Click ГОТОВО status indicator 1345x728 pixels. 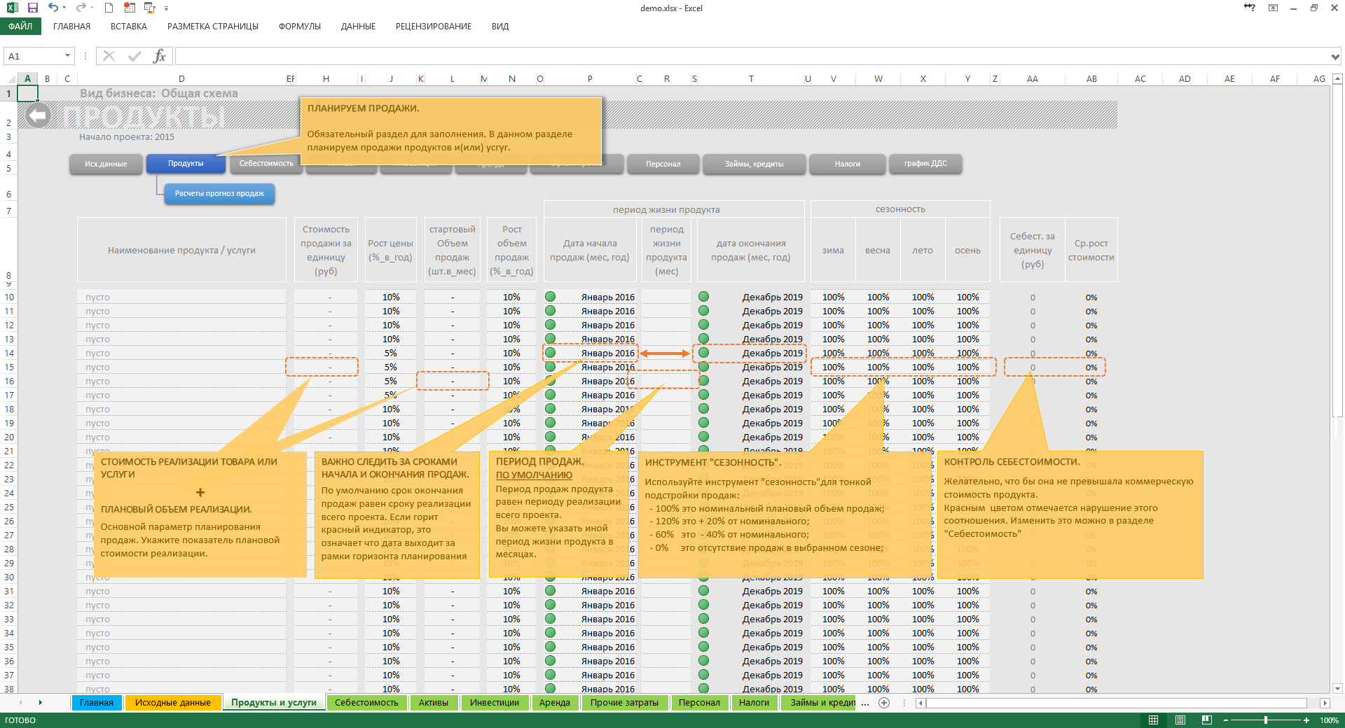point(20,720)
